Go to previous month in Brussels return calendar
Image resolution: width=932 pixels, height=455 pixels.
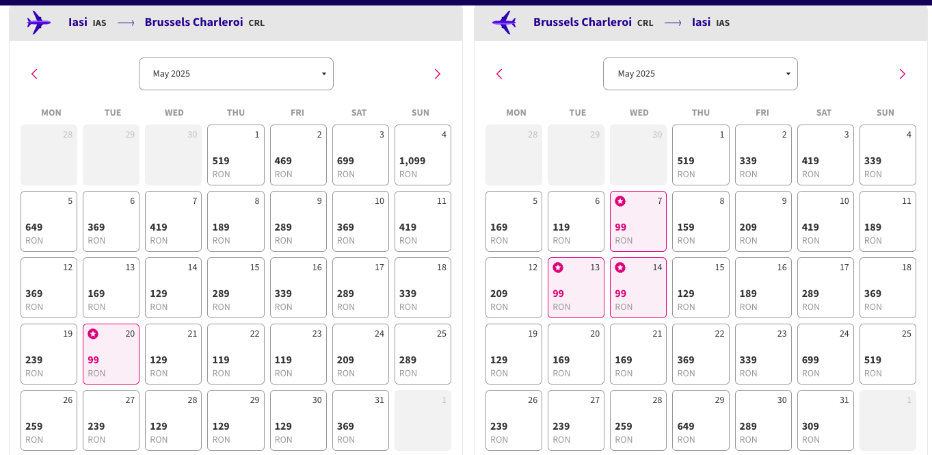tap(499, 74)
